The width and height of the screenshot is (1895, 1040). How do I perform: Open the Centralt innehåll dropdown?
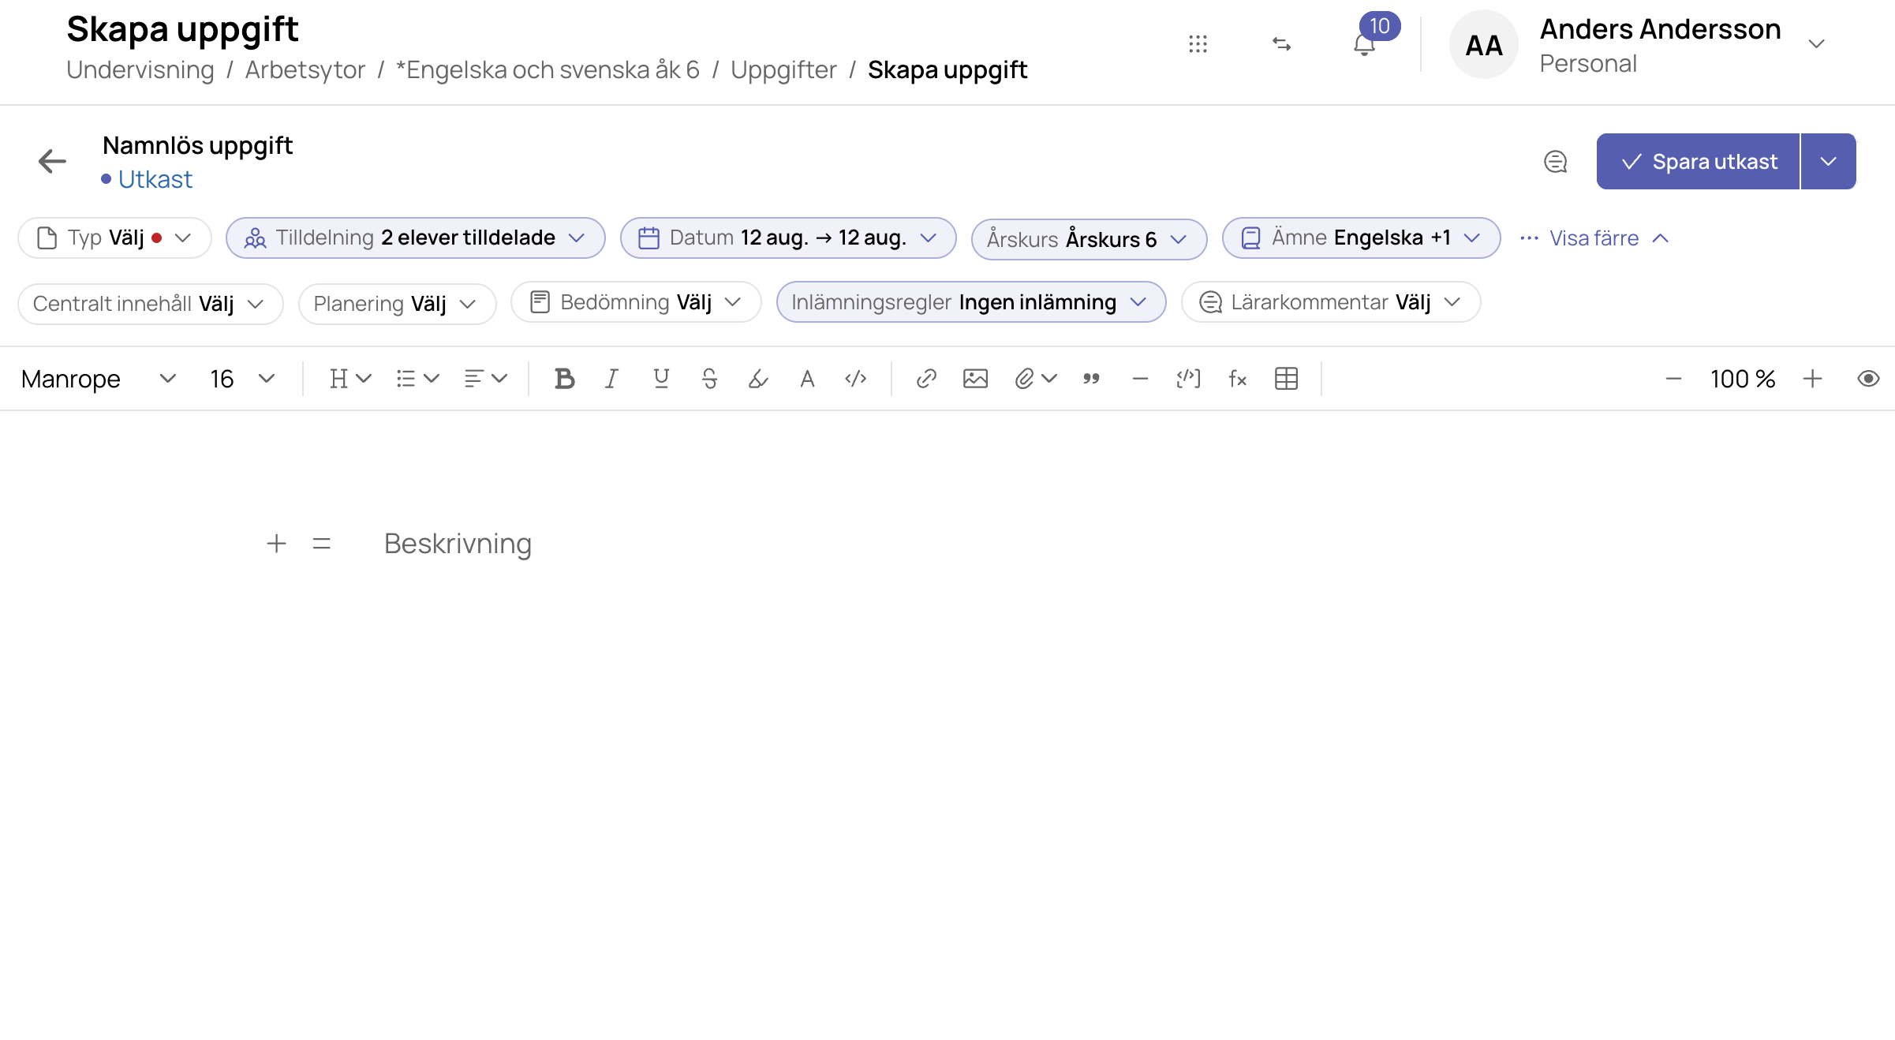[x=150, y=305]
